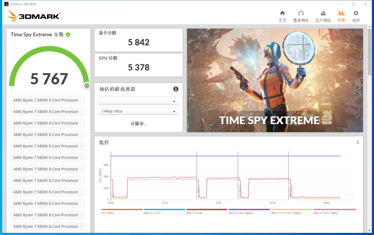Open the 结果 results bar-chart icon
Viewport: 374px width, 235px height.
click(x=341, y=13)
